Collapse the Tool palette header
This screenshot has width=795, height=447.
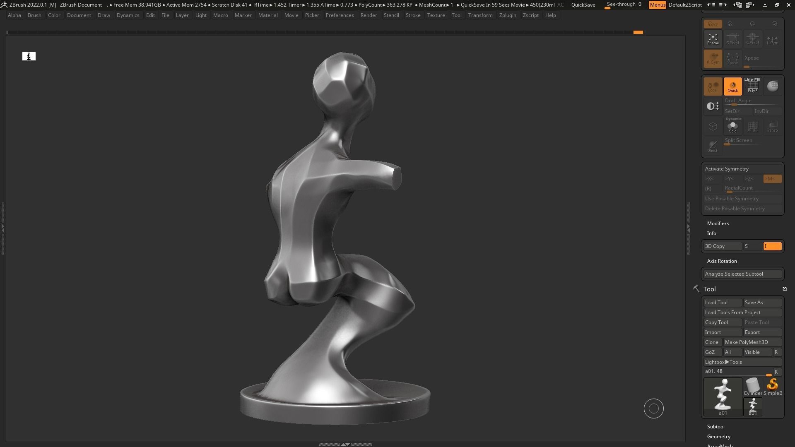709,289
